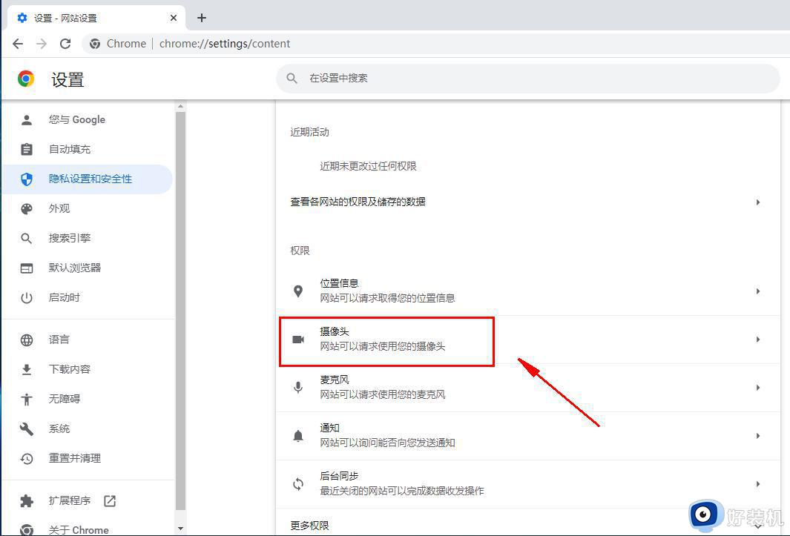Expand the 麦克风 permission row chevron
790x536 pixels.
757,387
